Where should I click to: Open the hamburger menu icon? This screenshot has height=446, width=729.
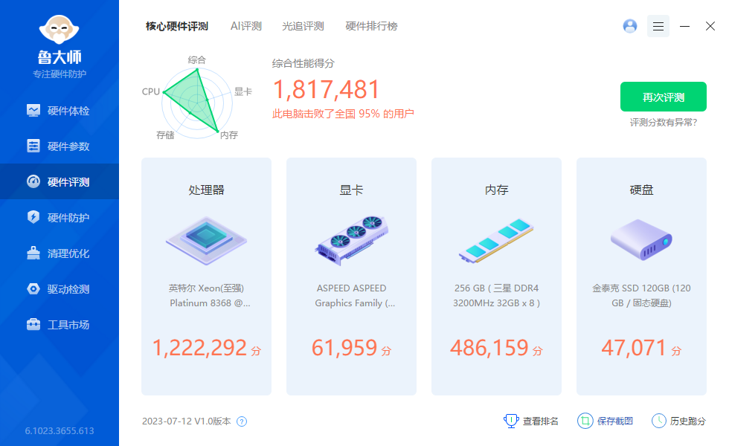(x=658, y=26)
